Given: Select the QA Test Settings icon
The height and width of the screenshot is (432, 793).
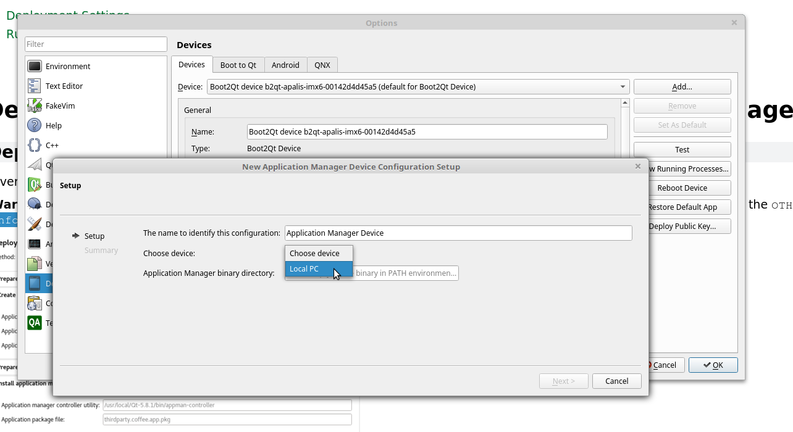Looking at the screenshot, I should (35, 323).
